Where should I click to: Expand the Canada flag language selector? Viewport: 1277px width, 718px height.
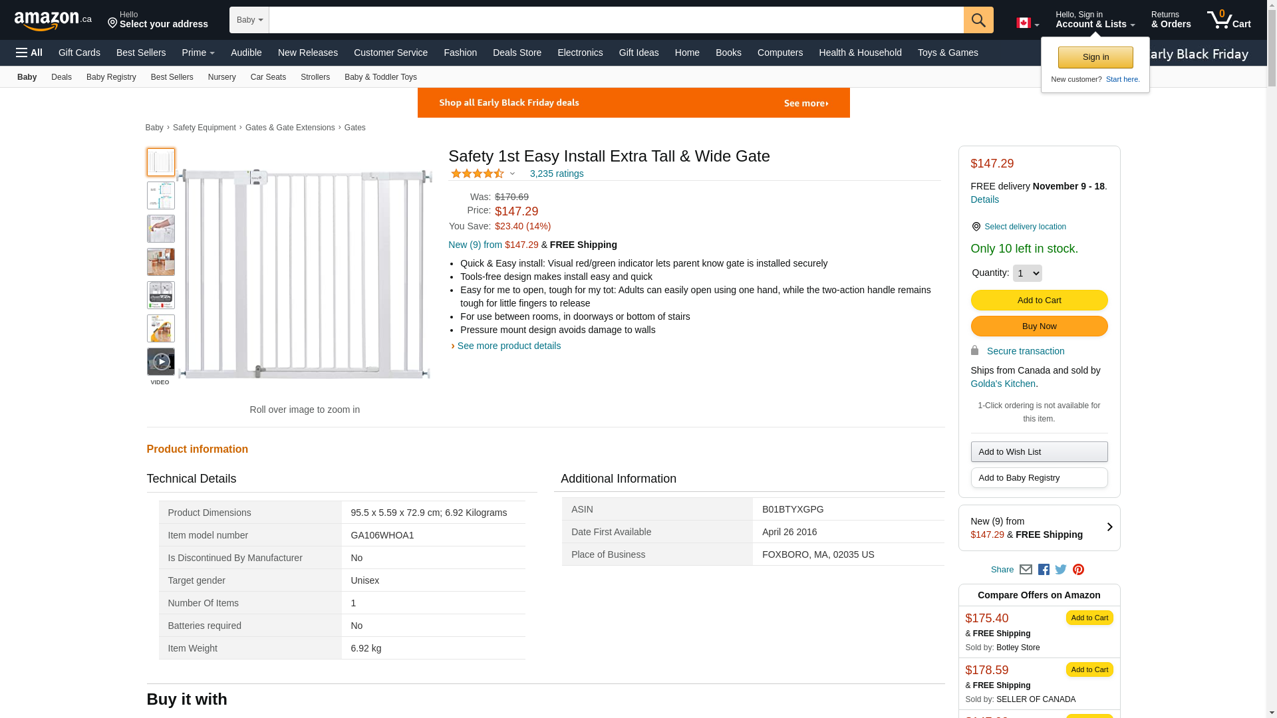coord(1028,23)
